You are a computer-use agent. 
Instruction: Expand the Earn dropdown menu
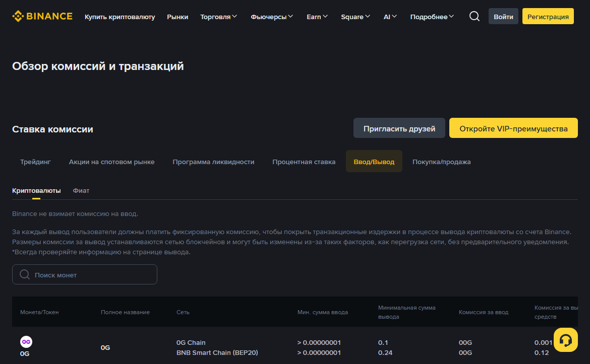317,17
